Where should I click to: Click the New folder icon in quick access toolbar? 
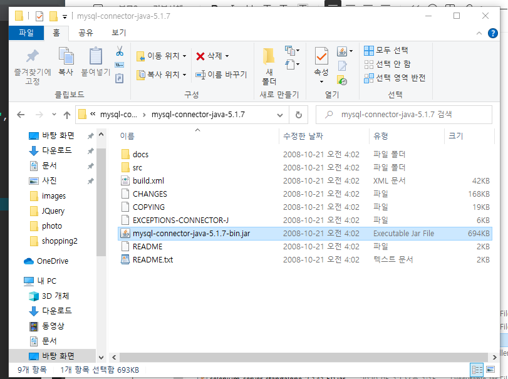click(x=53, y=16)
